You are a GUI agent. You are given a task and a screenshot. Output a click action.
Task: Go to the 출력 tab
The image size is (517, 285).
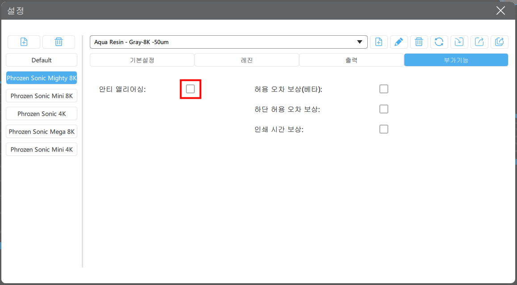click(352, 60)
